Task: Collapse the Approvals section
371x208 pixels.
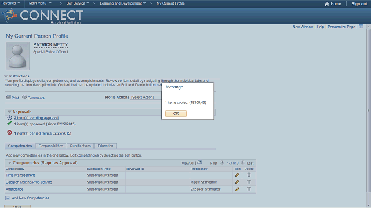Action: (9, 112)
